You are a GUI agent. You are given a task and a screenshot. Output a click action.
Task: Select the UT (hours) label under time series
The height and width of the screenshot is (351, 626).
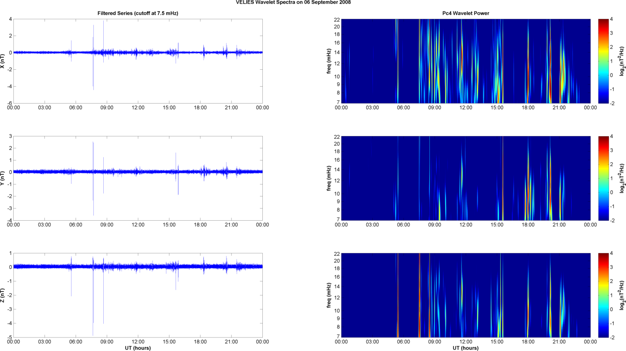pyautogui.click(x=138, y=348)
